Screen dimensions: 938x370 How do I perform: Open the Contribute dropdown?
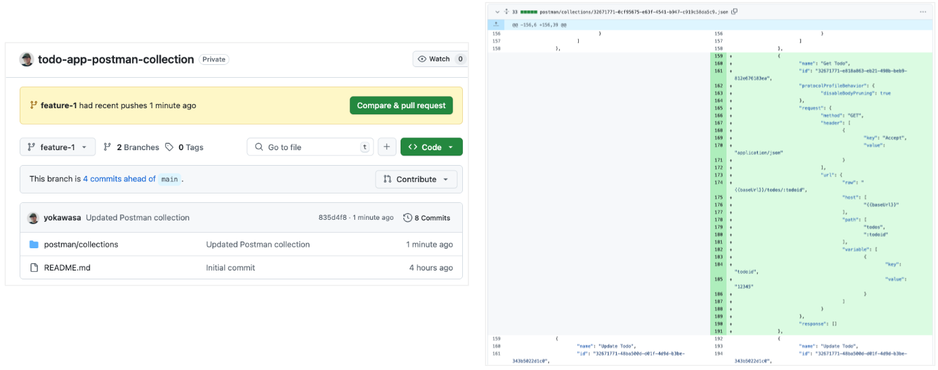(x=416, y=179)
